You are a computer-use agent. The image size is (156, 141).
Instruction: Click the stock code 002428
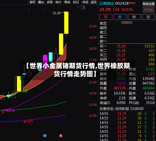(122, 3)
